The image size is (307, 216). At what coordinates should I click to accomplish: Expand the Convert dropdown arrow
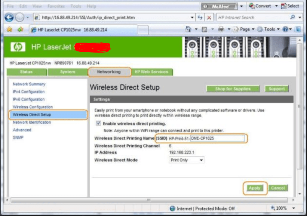pyautogui.click(x=276, y=6)
